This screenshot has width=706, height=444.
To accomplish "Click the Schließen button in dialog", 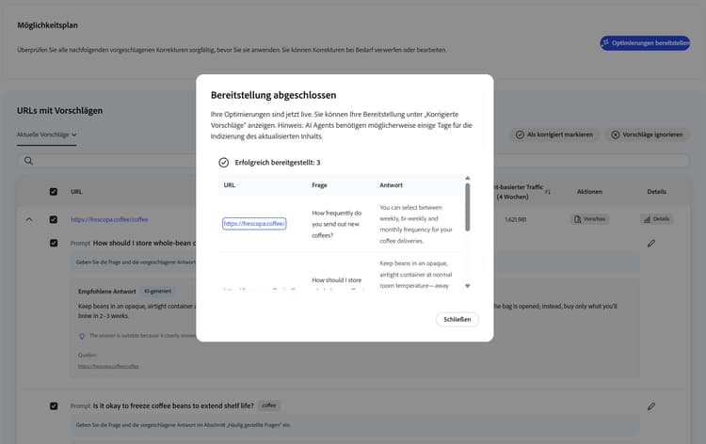I will (x=457, y=320).
